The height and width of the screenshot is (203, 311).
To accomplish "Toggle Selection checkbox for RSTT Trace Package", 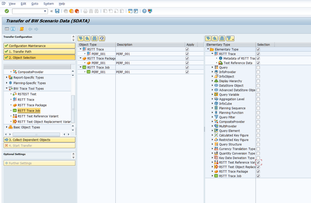I will coord(258,171).
